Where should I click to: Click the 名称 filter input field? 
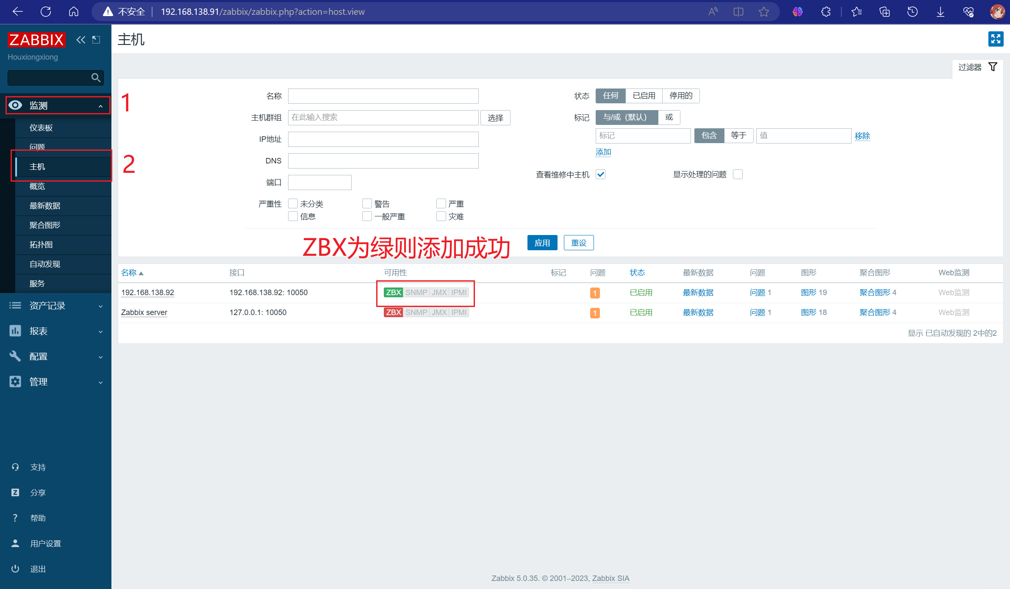pos(383,96)
